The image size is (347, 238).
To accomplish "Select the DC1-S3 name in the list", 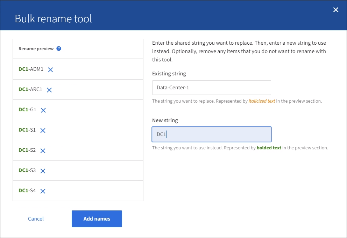I will point(27,171).
